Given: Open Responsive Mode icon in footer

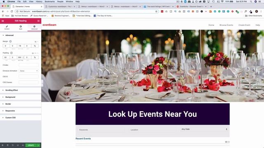Looking at the screenshot, I should 18,145.
